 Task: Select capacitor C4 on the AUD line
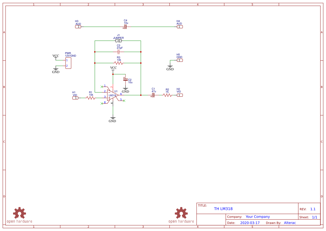(x=125, y=27)
